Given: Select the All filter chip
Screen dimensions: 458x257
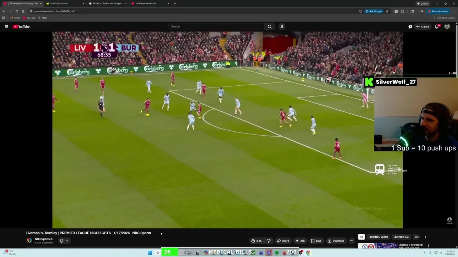Looking at the screenshot, I should coord(361,237).
